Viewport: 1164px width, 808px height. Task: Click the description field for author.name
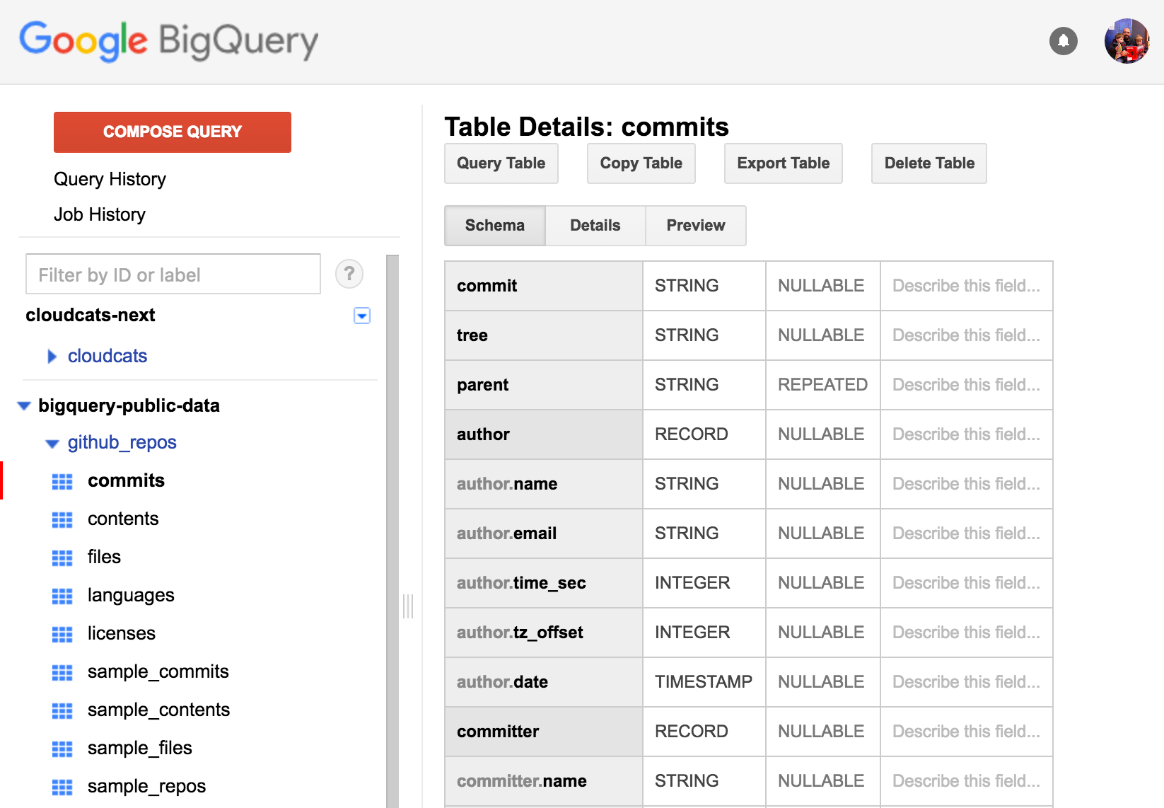click(966, 484)
